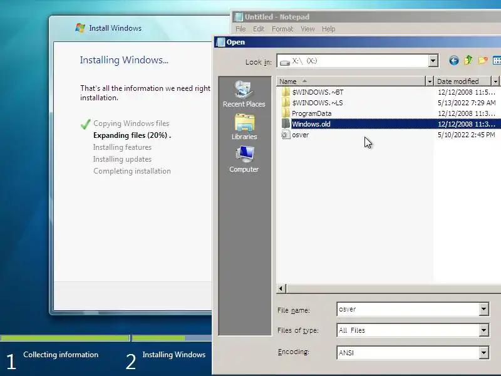Click the green checkmark beside Copying Windows files
This screenshot has width=501, height=376.
[86, 124]
